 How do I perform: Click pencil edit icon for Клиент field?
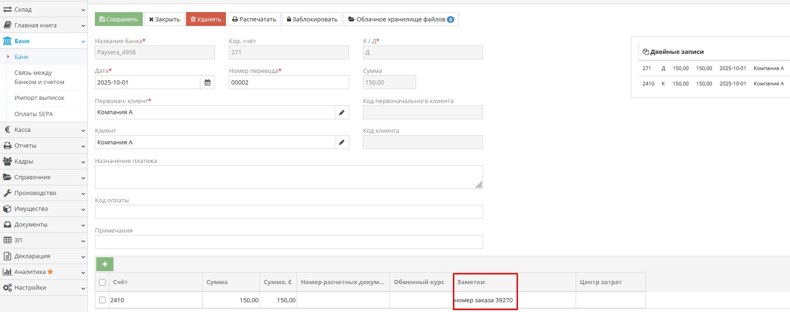[342, 142]
